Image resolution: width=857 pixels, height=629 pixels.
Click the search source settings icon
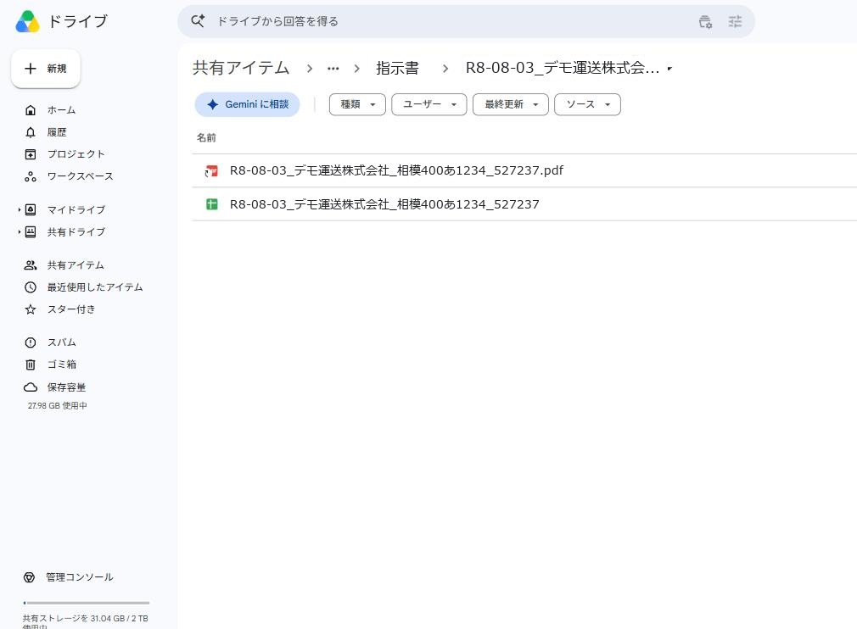705,22
